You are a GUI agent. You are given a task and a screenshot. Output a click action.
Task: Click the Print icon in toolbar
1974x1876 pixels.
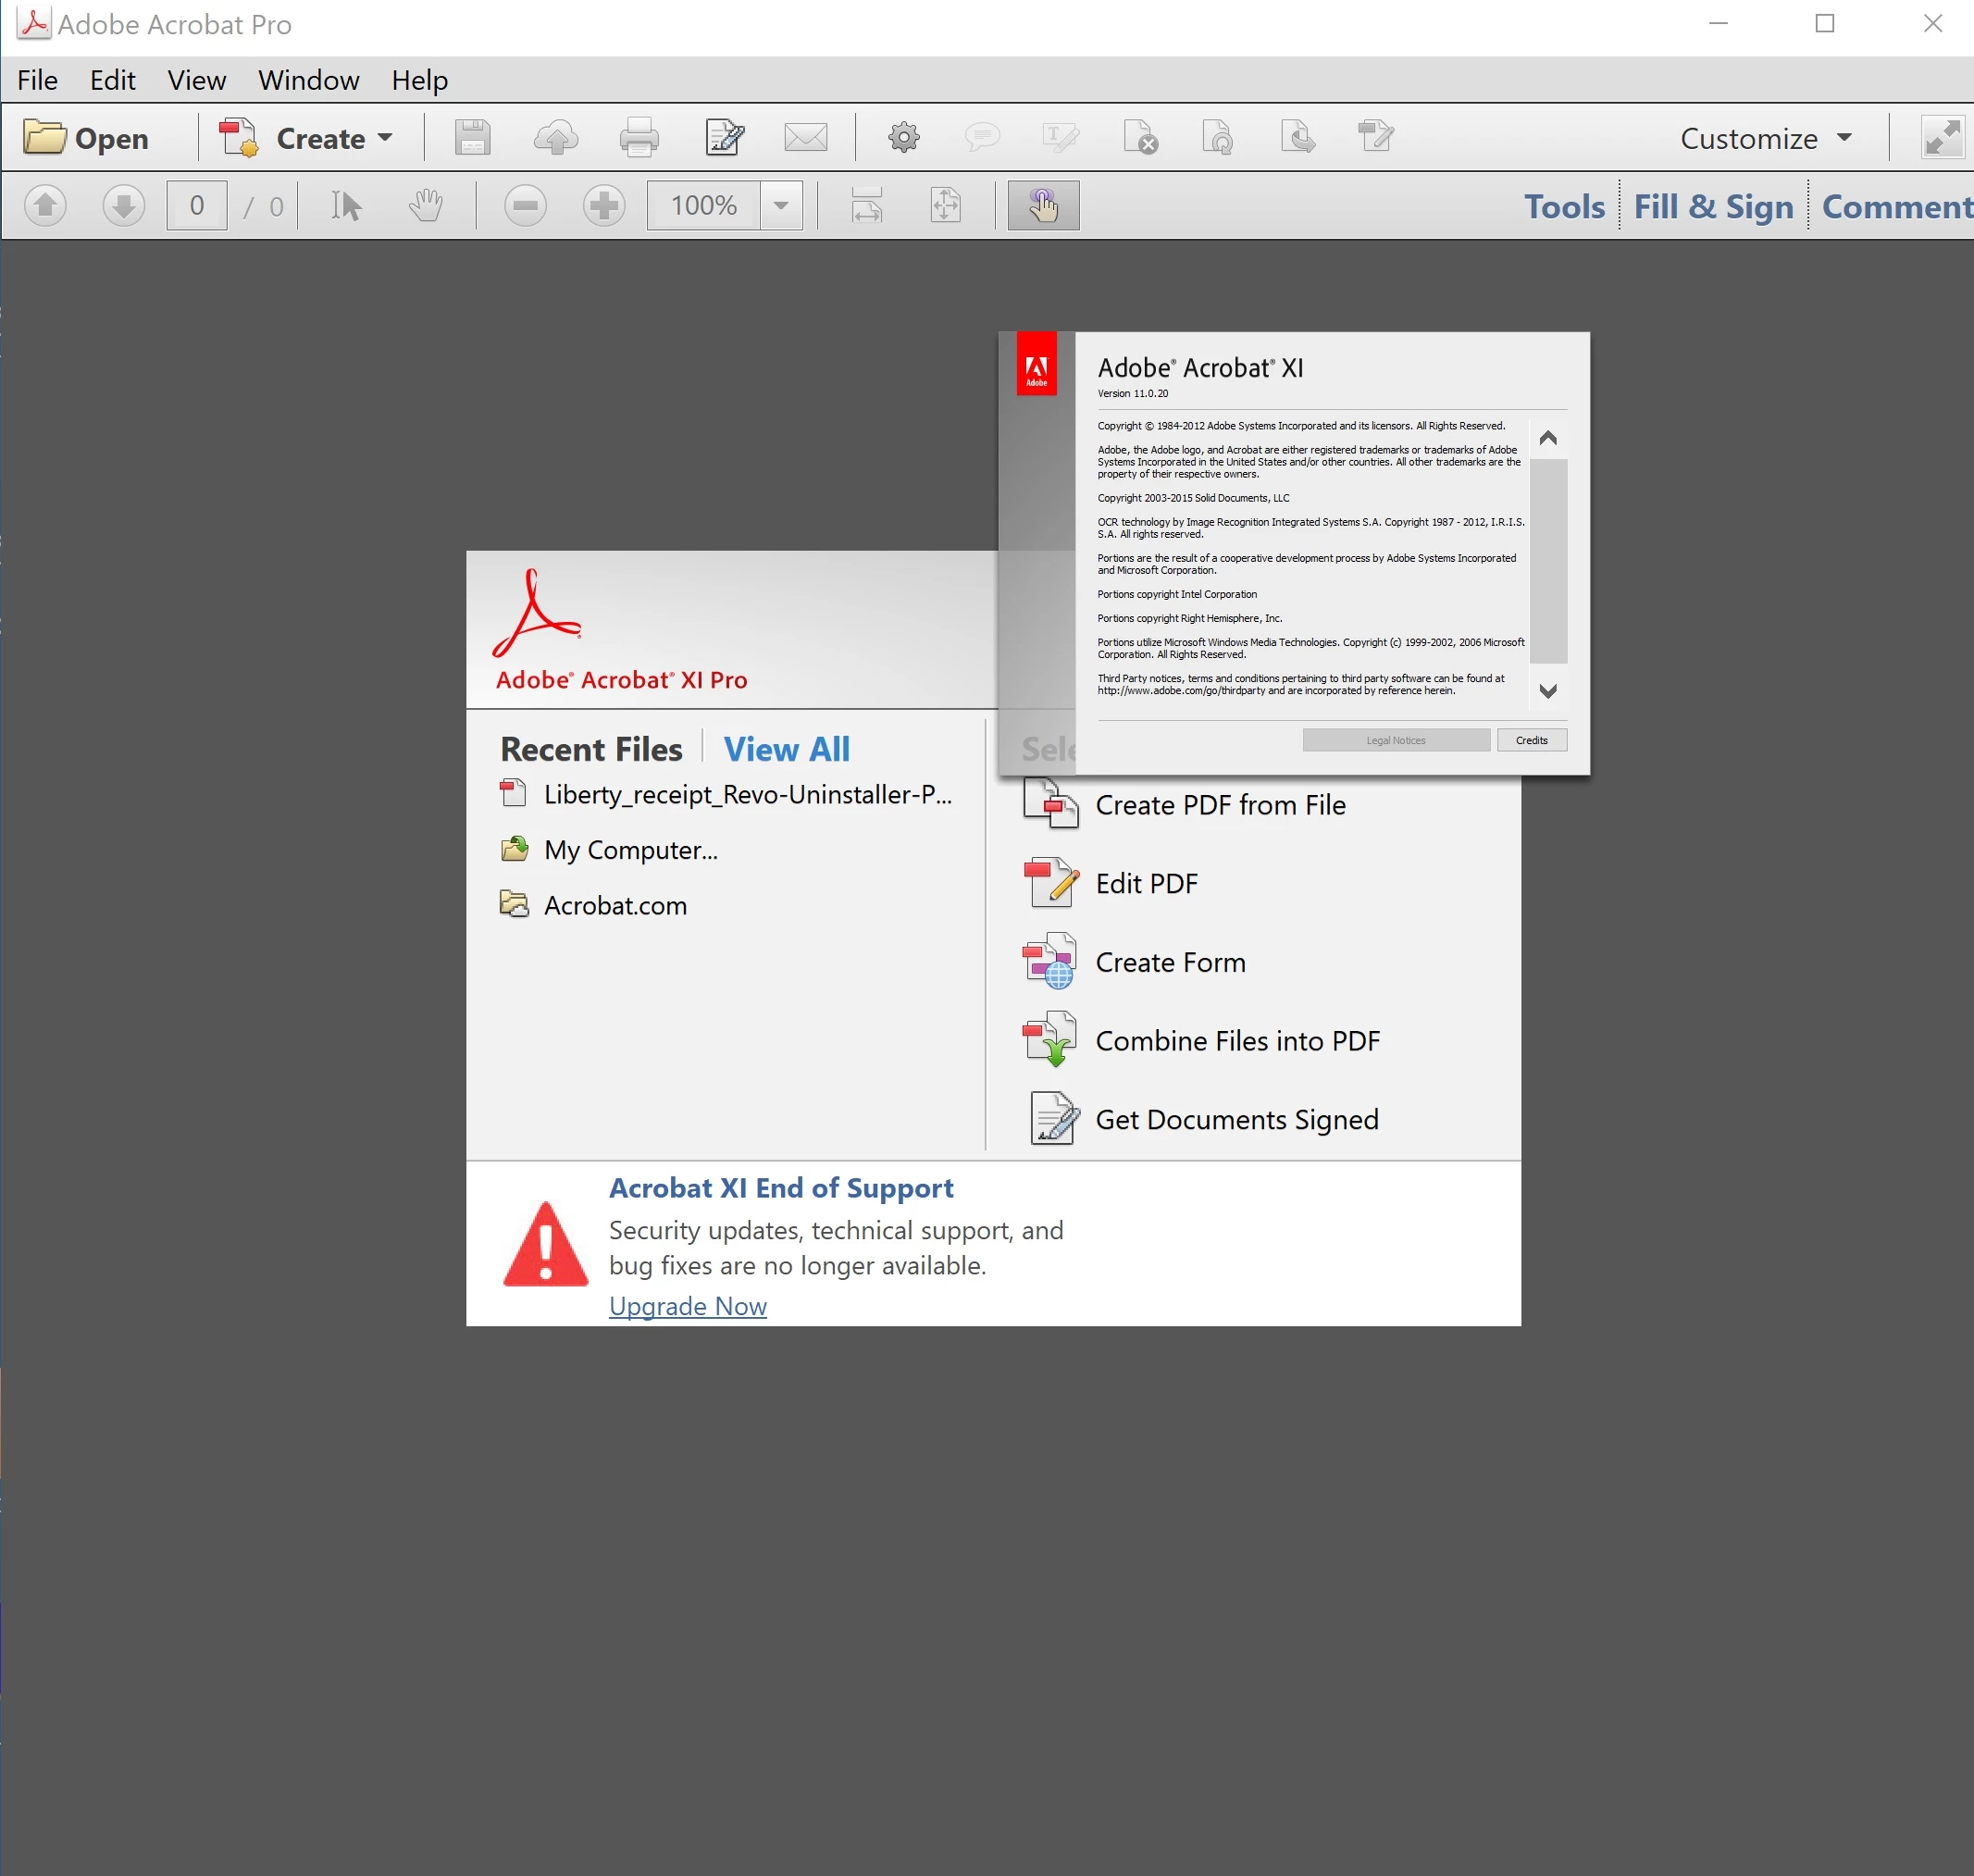coord(638,137)
